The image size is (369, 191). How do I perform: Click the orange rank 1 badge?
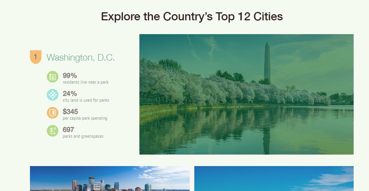coord(36,57)
